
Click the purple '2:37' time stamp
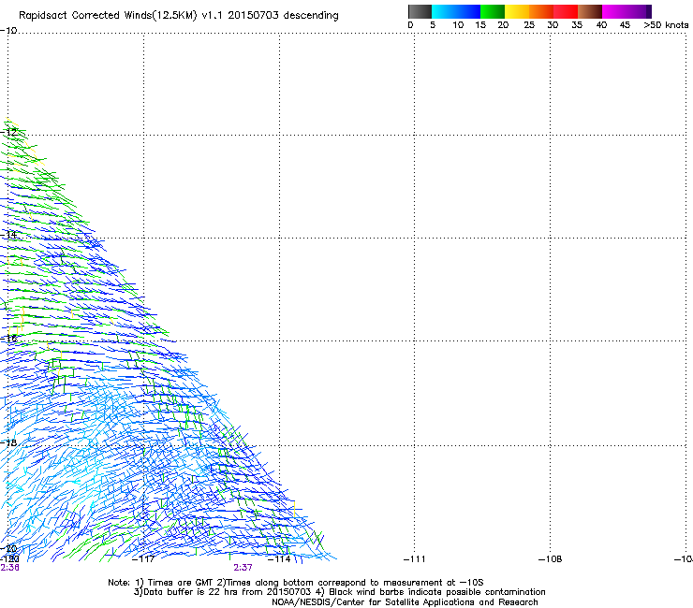243,568
